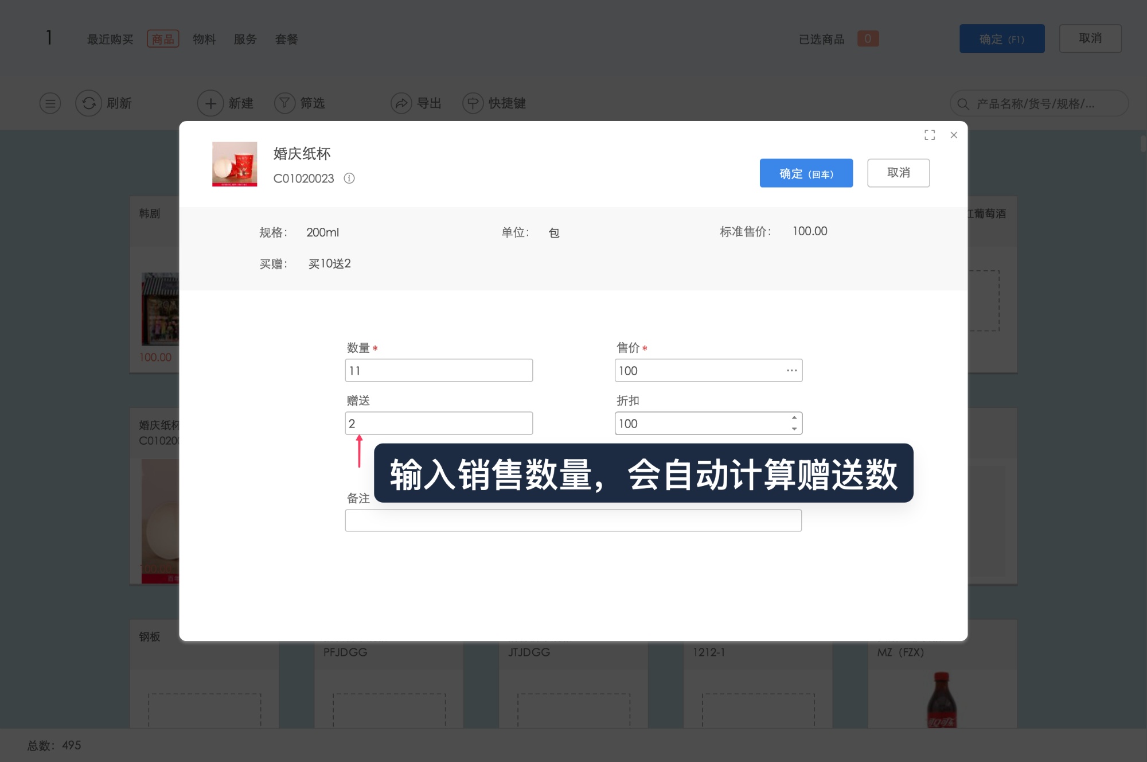Open the 筛选 filter icon
The image size is (1147, 762).
point(285,103)
